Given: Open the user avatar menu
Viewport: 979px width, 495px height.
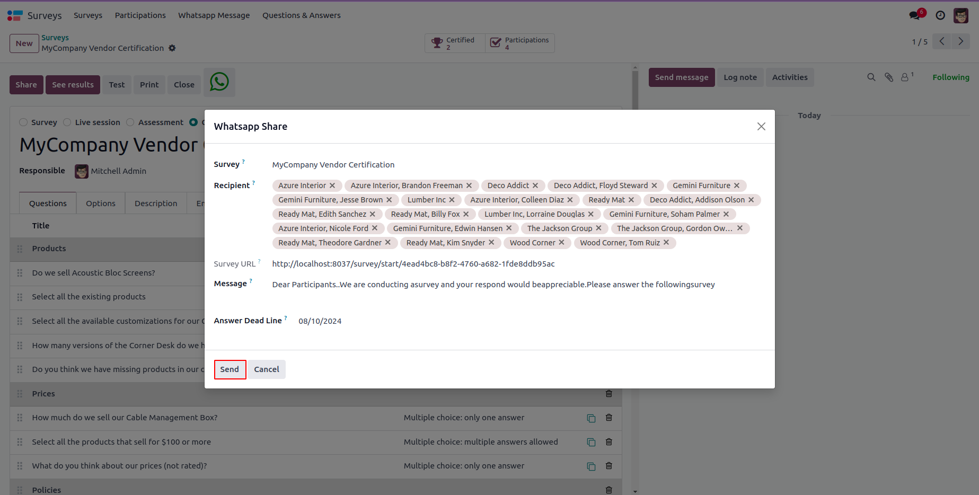Looking at the screenshot, I should [x=961, y=15].
